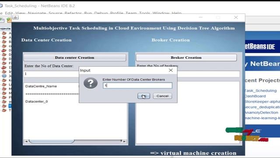Close the Task Scheduling application window
Viewport: 280px width, 158px height.
tap(236, 18)
